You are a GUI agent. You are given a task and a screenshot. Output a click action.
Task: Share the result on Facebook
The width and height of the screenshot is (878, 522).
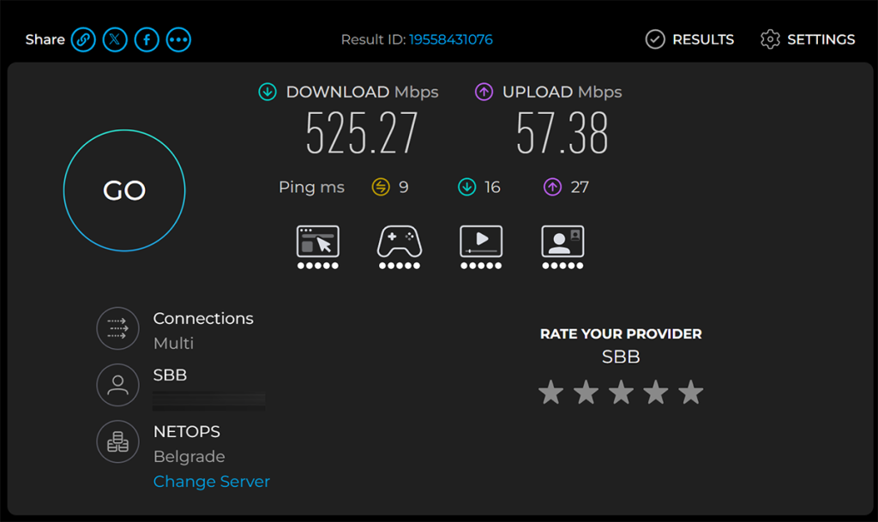point(147,39)
